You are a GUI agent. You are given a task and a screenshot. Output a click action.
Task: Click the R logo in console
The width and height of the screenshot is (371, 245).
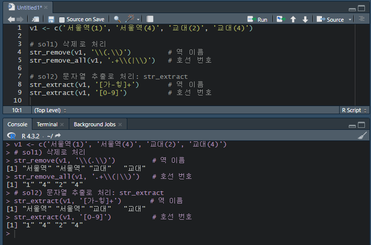tap(11, 136)
